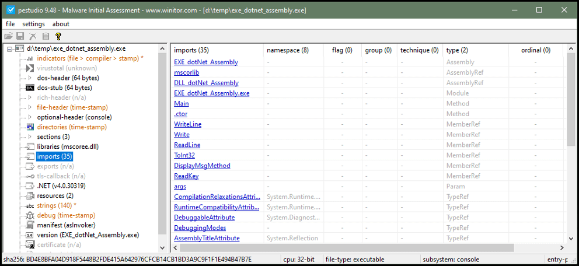Expand the rich-header (n/a) node
The image size is (579, 266).
tap(30, 98)
